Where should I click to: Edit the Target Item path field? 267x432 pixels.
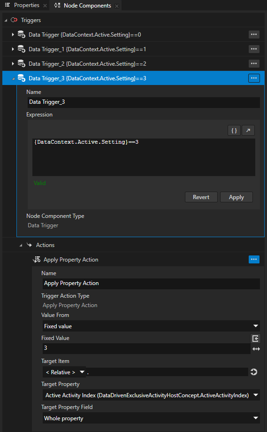tap(167, 372)
